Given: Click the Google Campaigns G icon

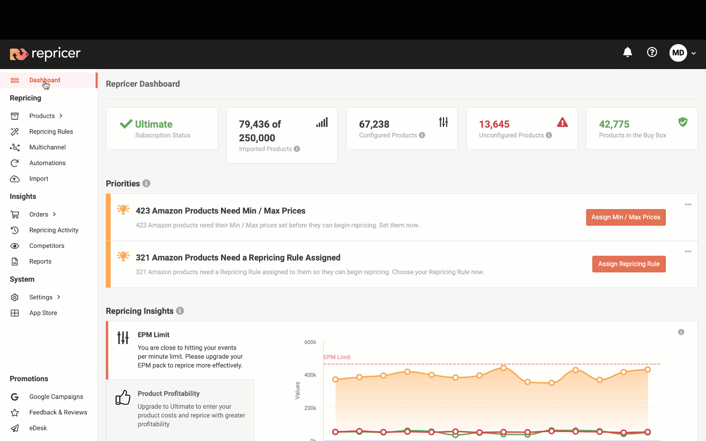Looking at the screenshot, I should [15, 397].
